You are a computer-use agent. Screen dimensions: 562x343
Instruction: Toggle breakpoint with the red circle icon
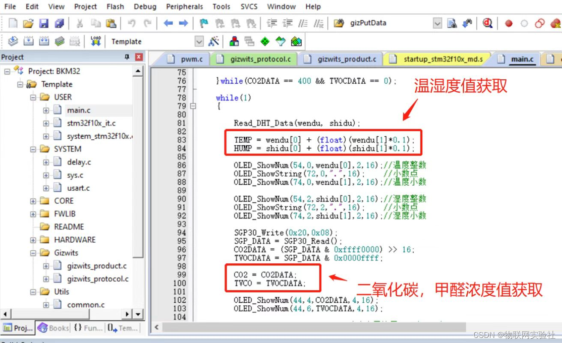(x=508, y=23)
